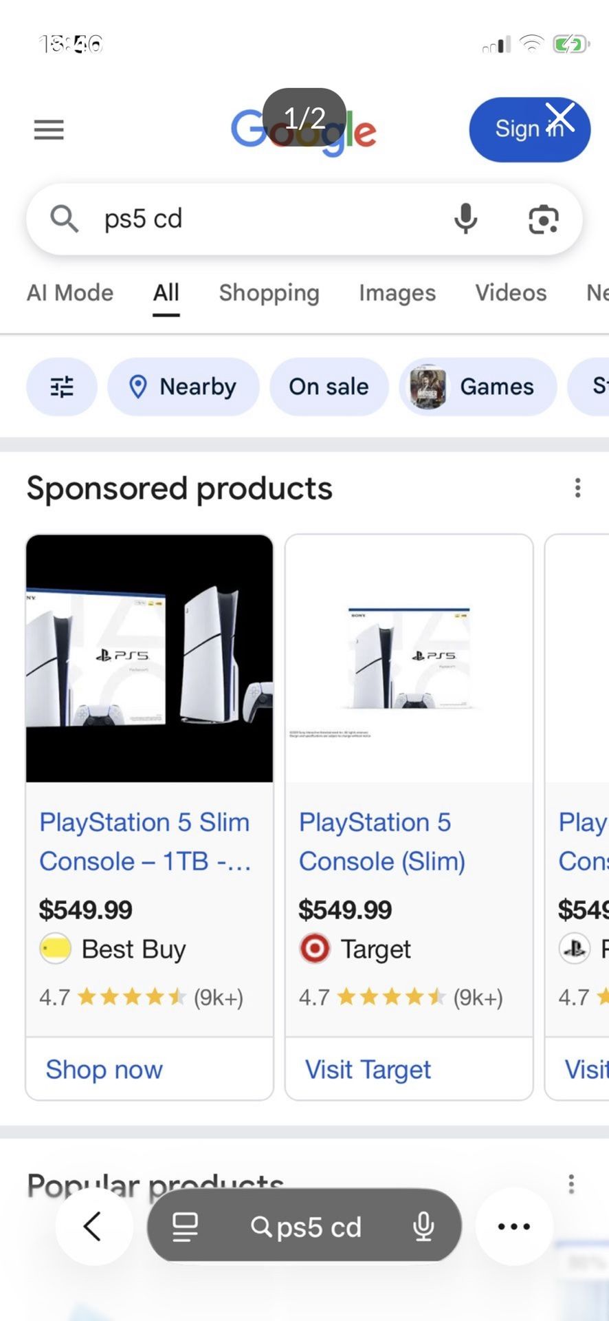
Task: Close the image preview overlay
Action: [560, 117]
